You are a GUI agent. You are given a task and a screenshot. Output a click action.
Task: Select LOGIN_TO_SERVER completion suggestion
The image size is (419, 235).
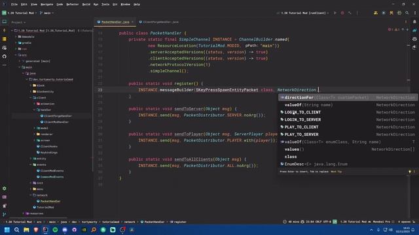(x=348, y=119)
